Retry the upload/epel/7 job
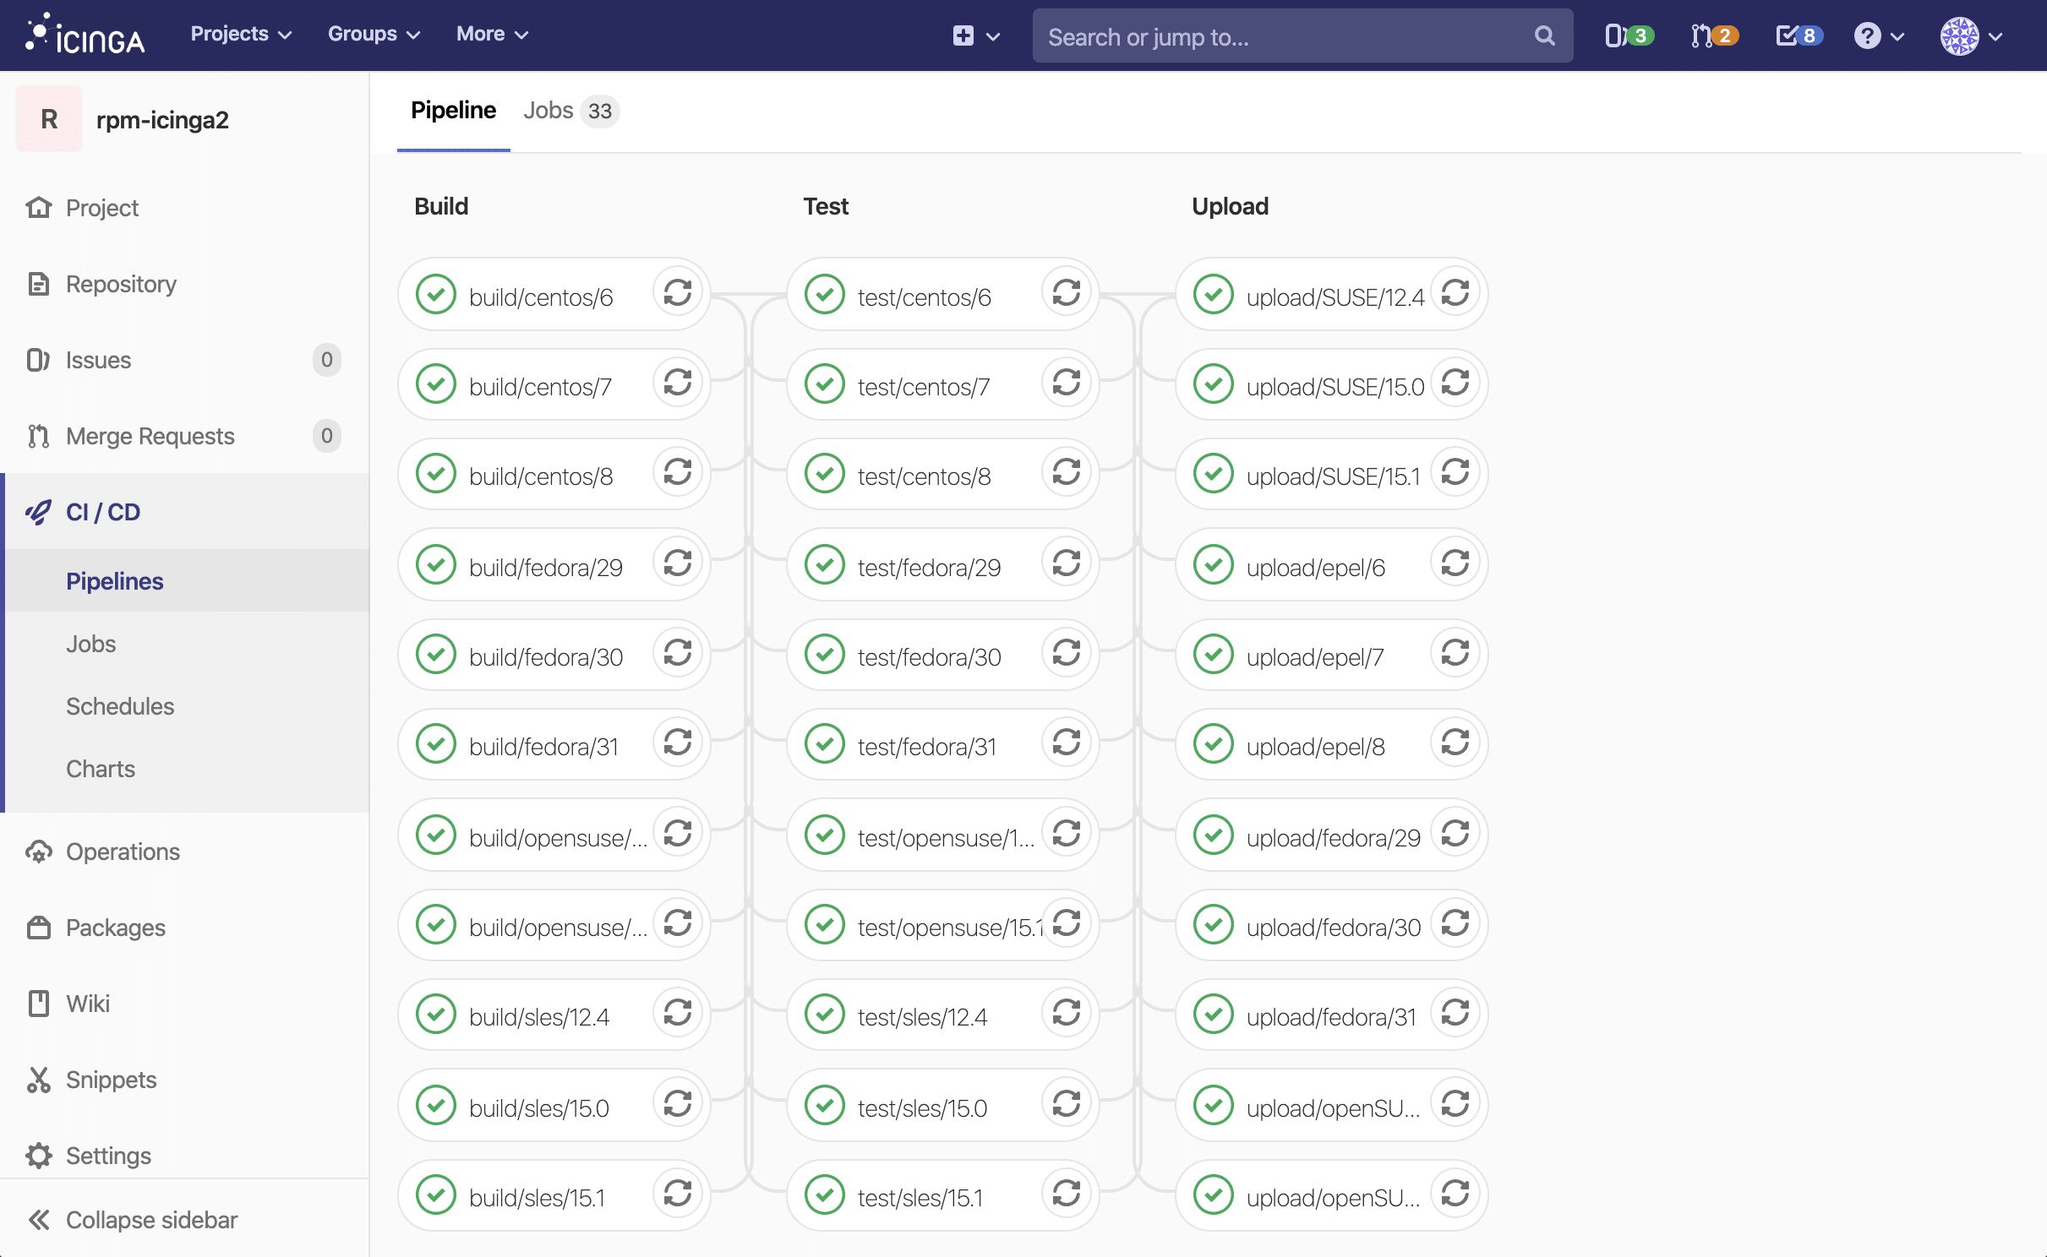This screenshot has height=1257, width=2047. point(1455,653)
